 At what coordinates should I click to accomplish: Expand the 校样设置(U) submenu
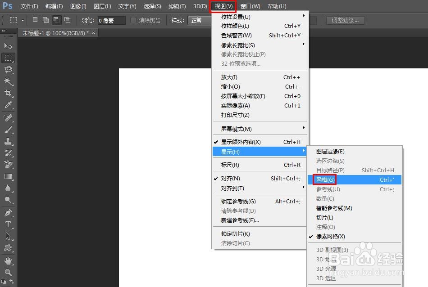pos(260,17)
